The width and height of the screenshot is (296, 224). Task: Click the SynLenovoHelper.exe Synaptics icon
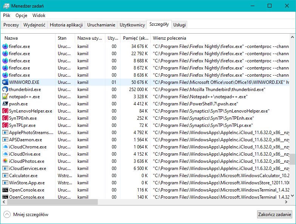coord(5,111)
